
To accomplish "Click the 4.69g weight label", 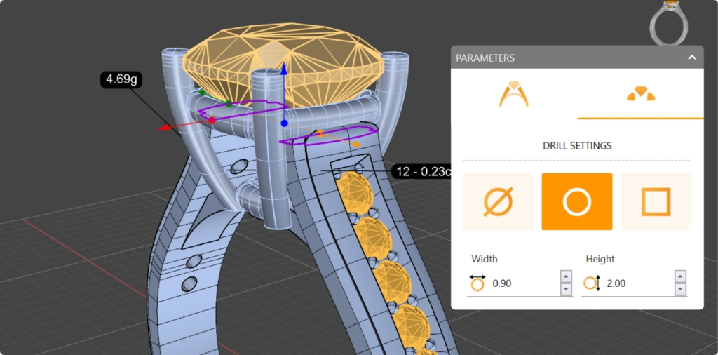I will 121,79.
